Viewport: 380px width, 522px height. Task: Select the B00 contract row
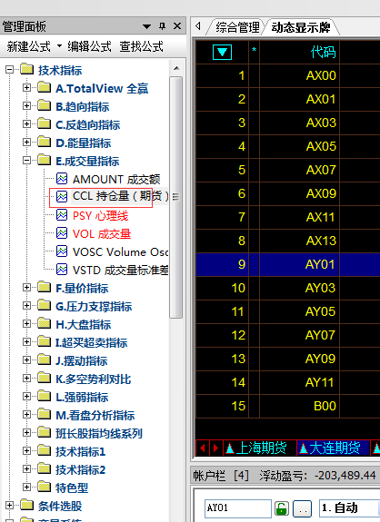(x=288, y=406)
